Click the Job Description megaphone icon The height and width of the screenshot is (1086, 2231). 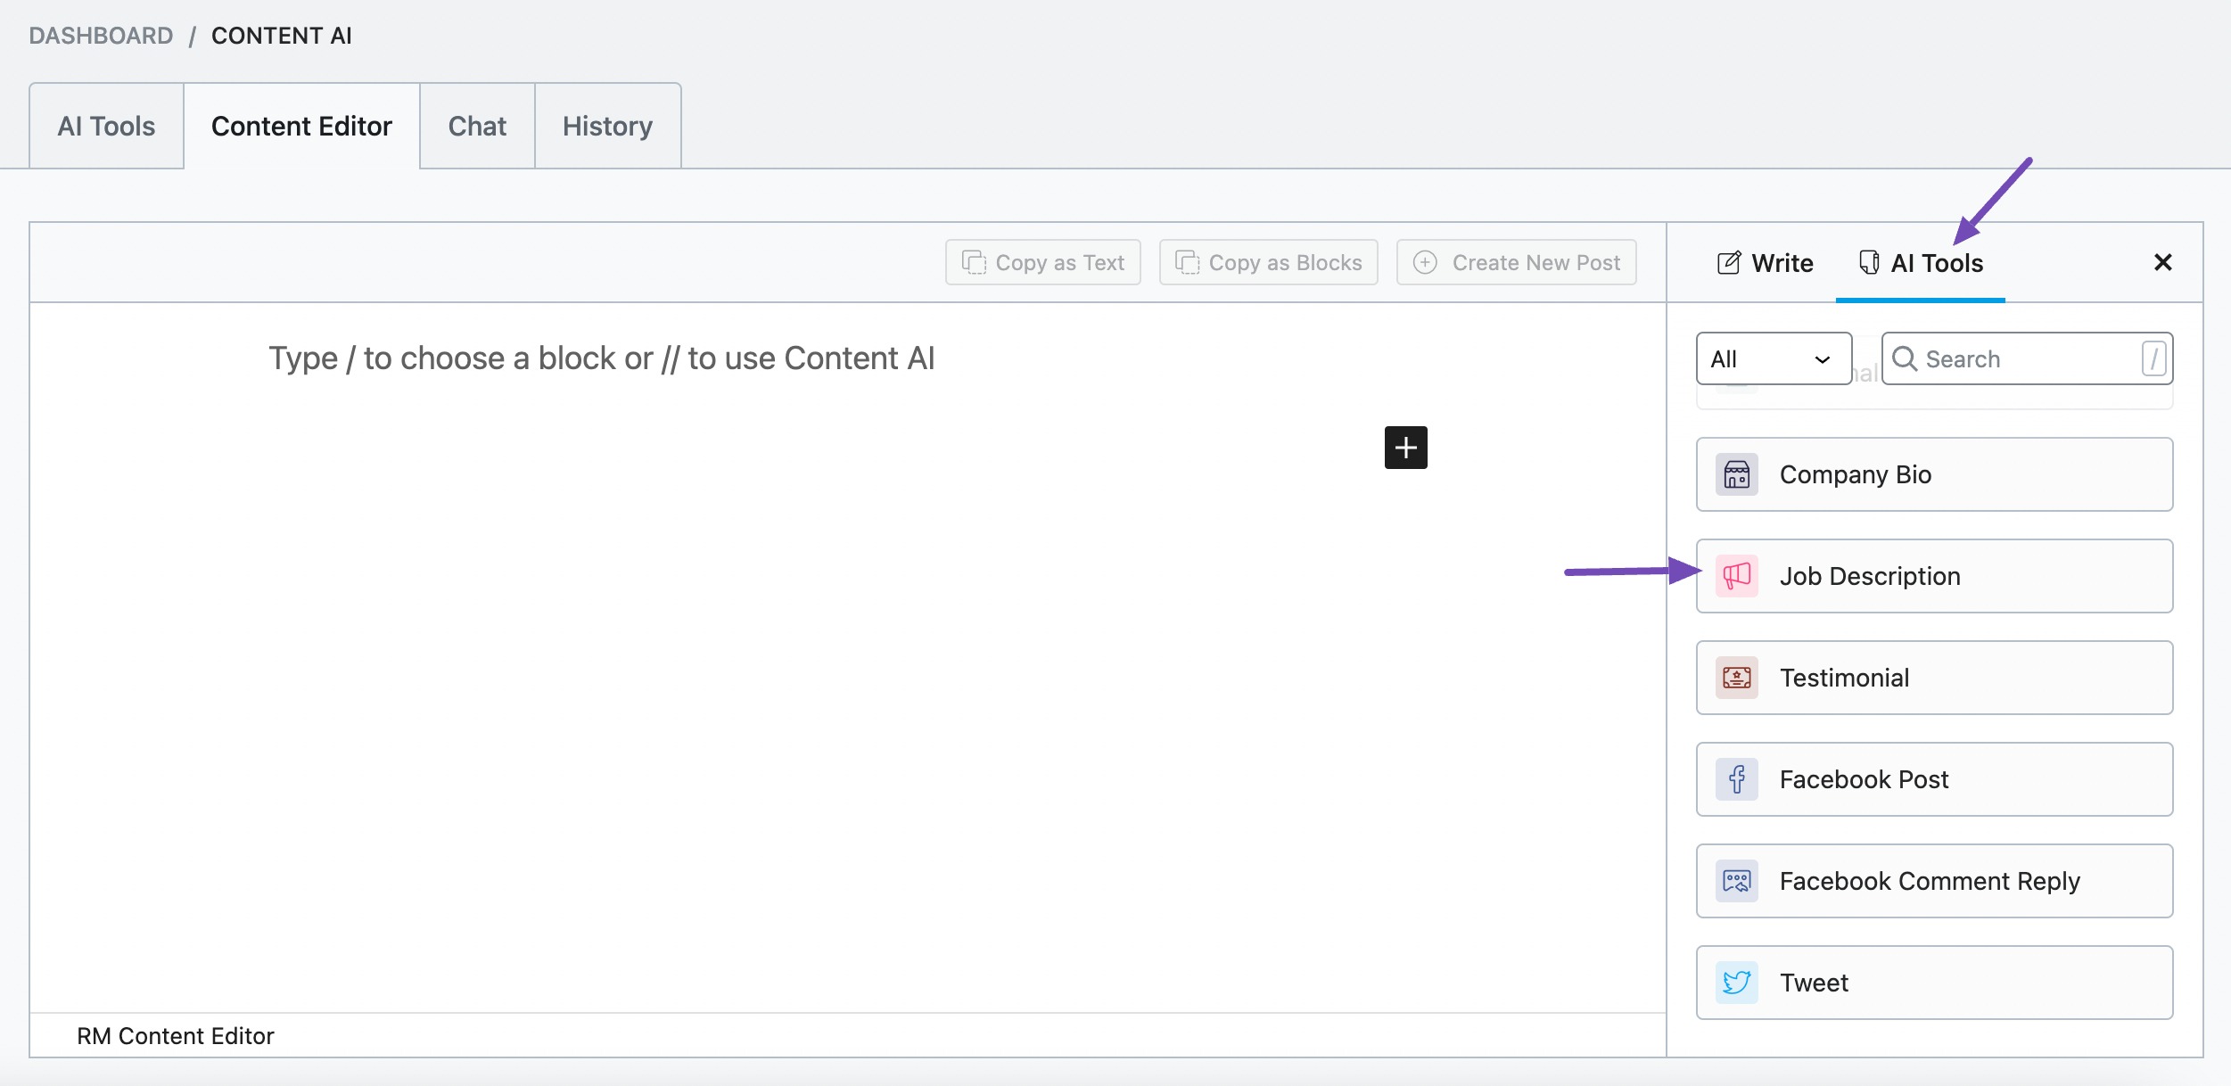[1736, 576]
